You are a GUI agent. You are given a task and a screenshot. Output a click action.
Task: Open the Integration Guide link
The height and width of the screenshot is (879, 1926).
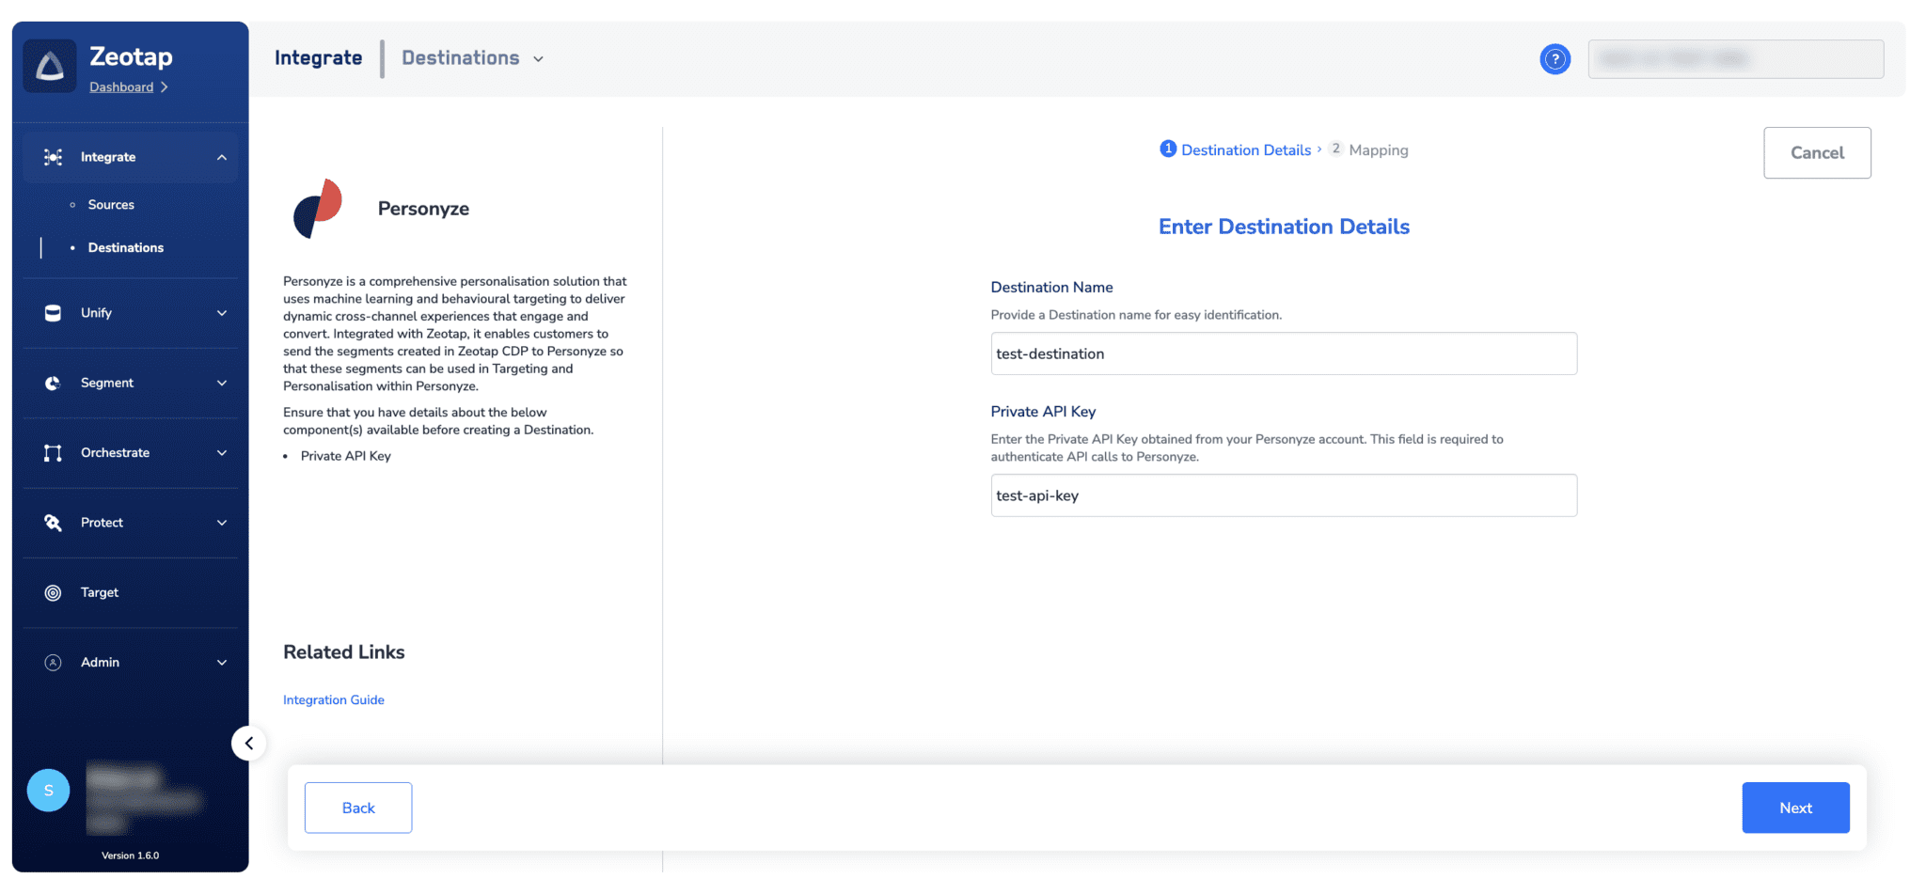(x=334, y=699)
